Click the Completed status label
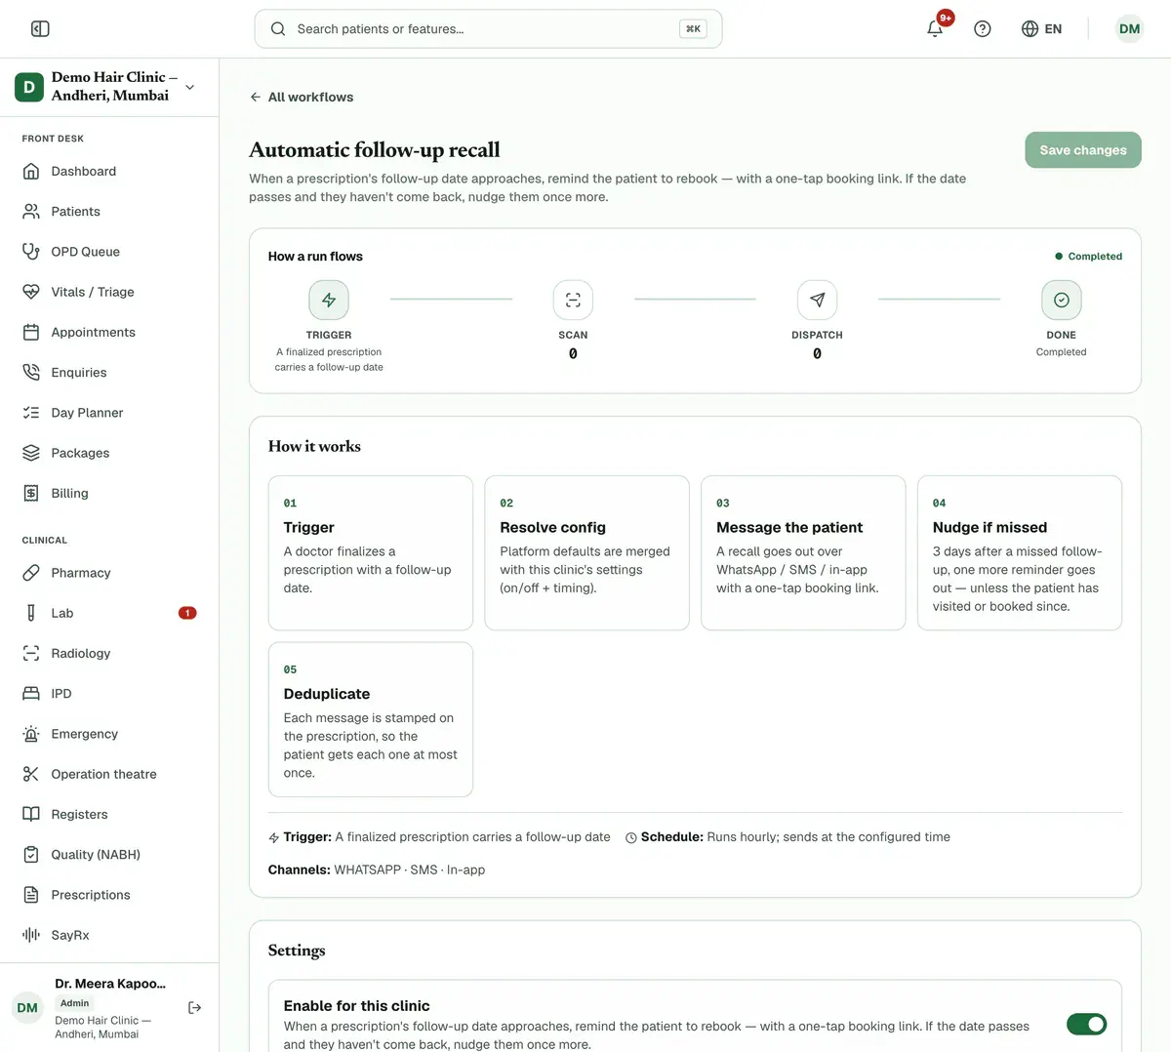 pos(1089,257)
